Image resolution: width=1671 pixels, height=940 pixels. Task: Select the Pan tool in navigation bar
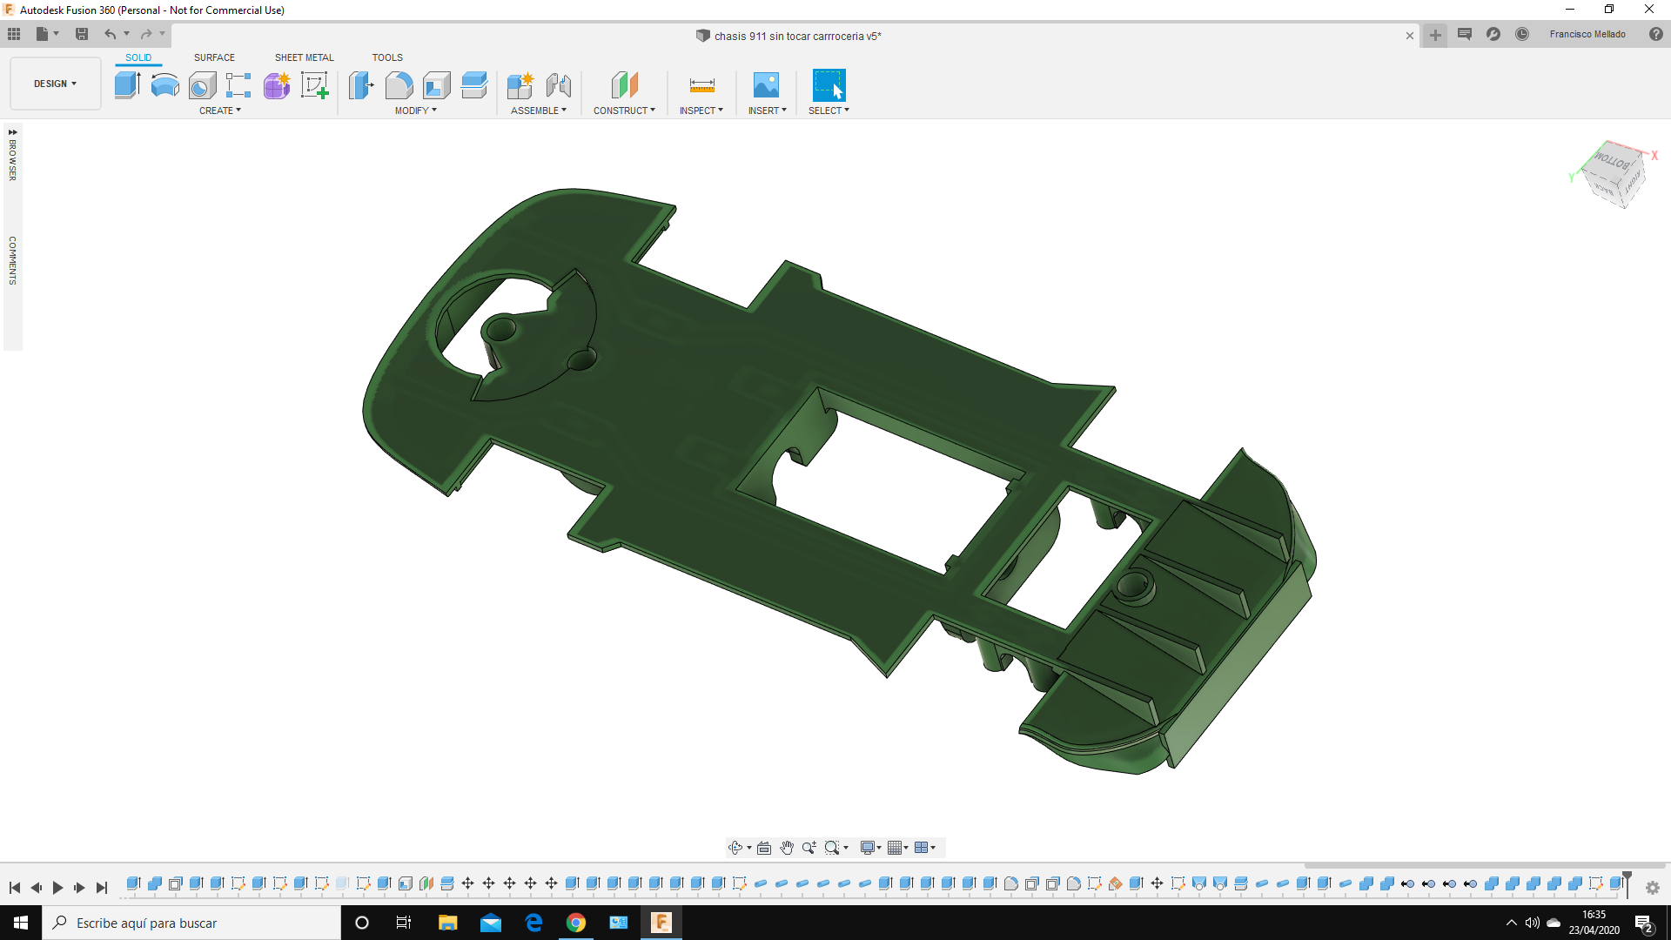(787, 847)
